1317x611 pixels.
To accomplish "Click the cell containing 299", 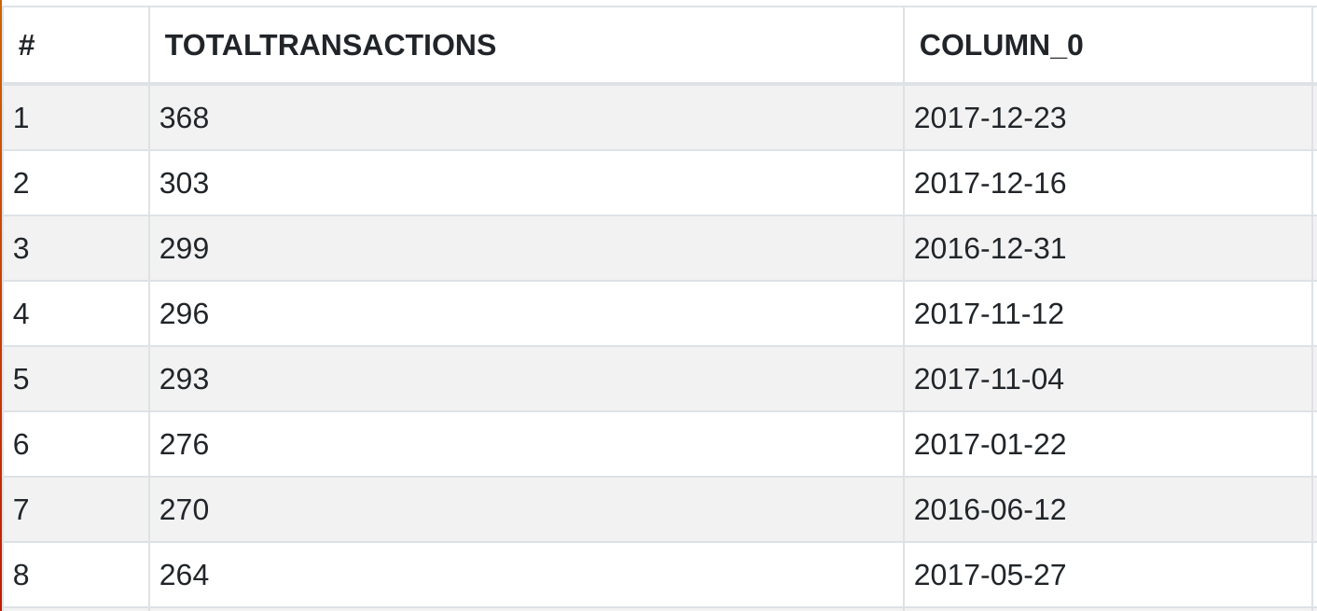I will pyautogui.click(x=185, y=248).
